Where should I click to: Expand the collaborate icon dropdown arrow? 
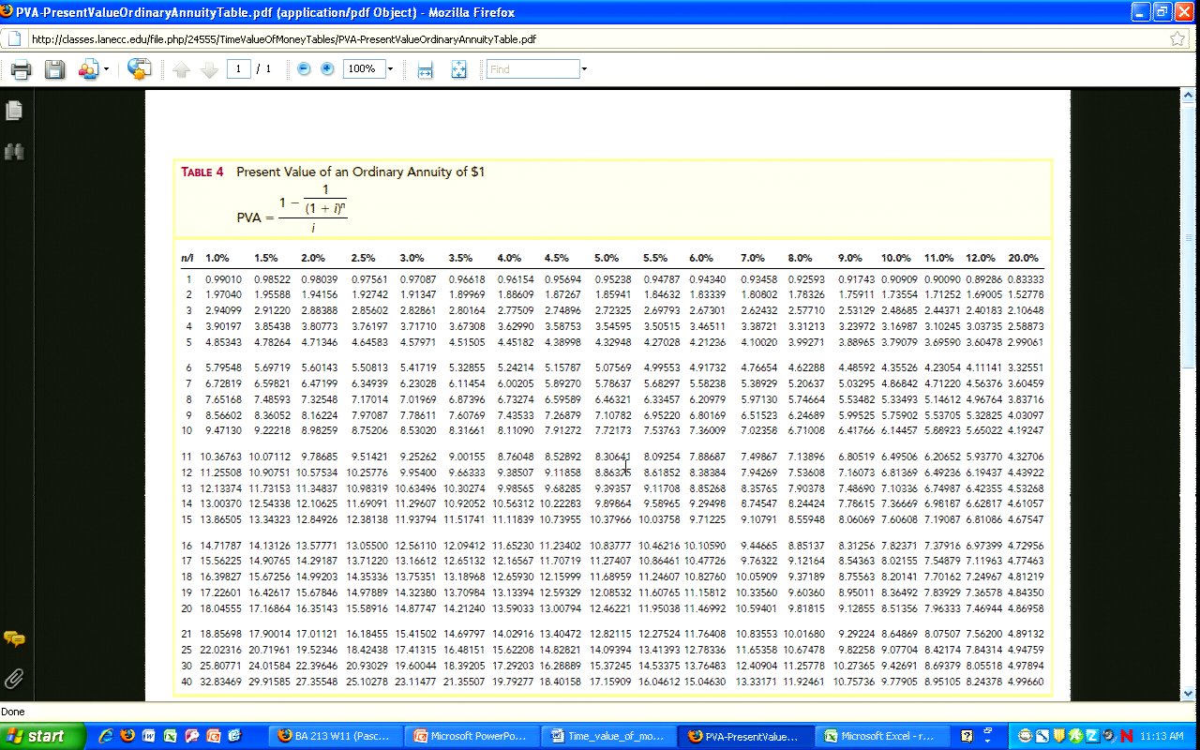(x=106, y=69)
